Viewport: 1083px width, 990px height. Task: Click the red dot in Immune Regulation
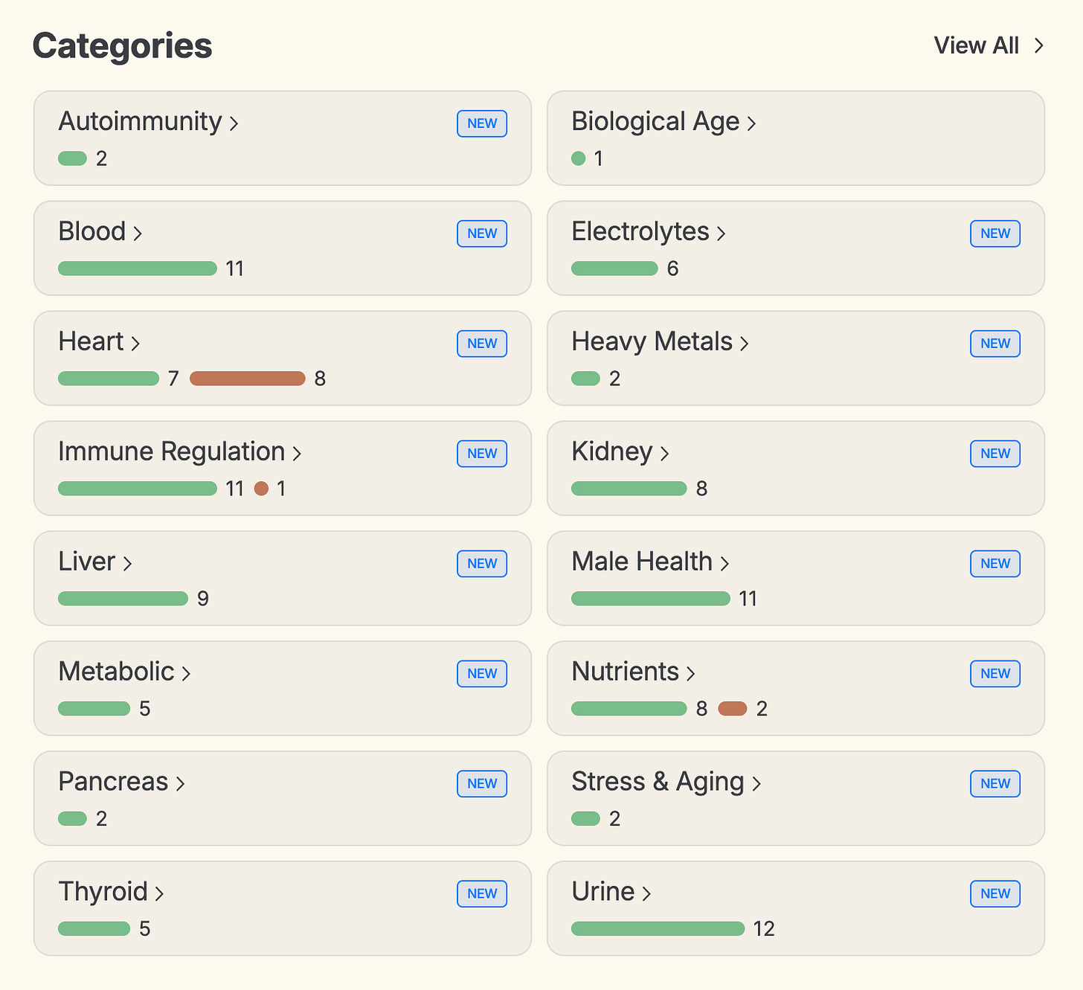coord(261,489)
